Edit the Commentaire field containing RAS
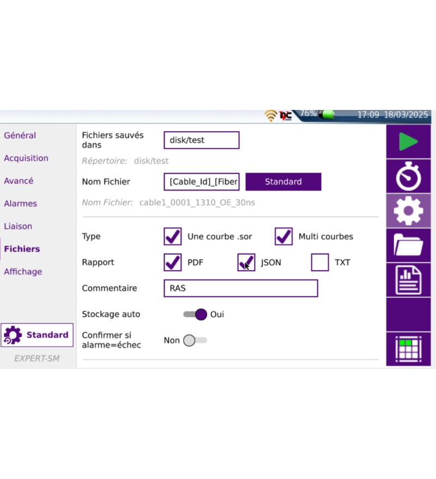 click(x=240, y=288)
